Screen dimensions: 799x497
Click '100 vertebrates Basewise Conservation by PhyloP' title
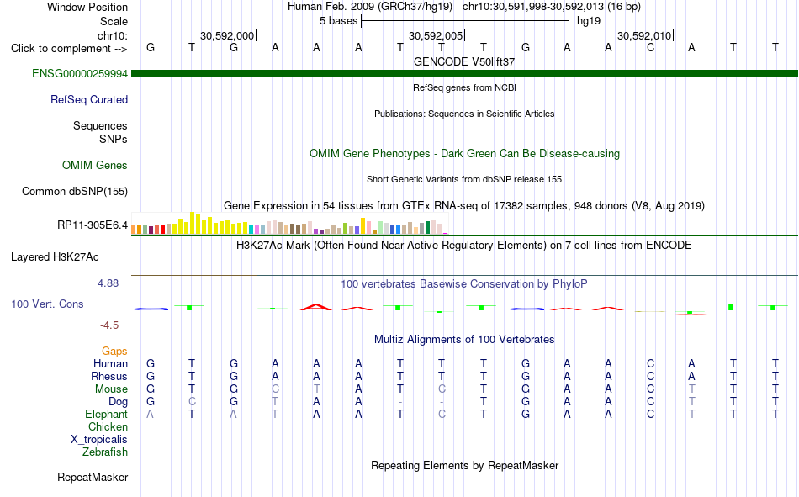[464, 284]
